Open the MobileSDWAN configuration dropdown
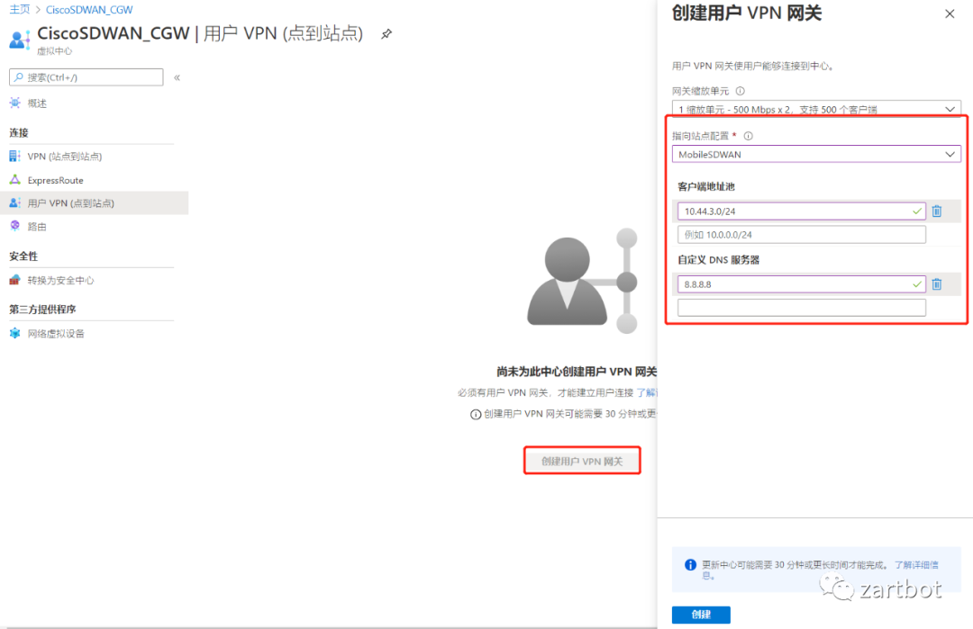Screen dimensions: 973x629 point(816,154)
